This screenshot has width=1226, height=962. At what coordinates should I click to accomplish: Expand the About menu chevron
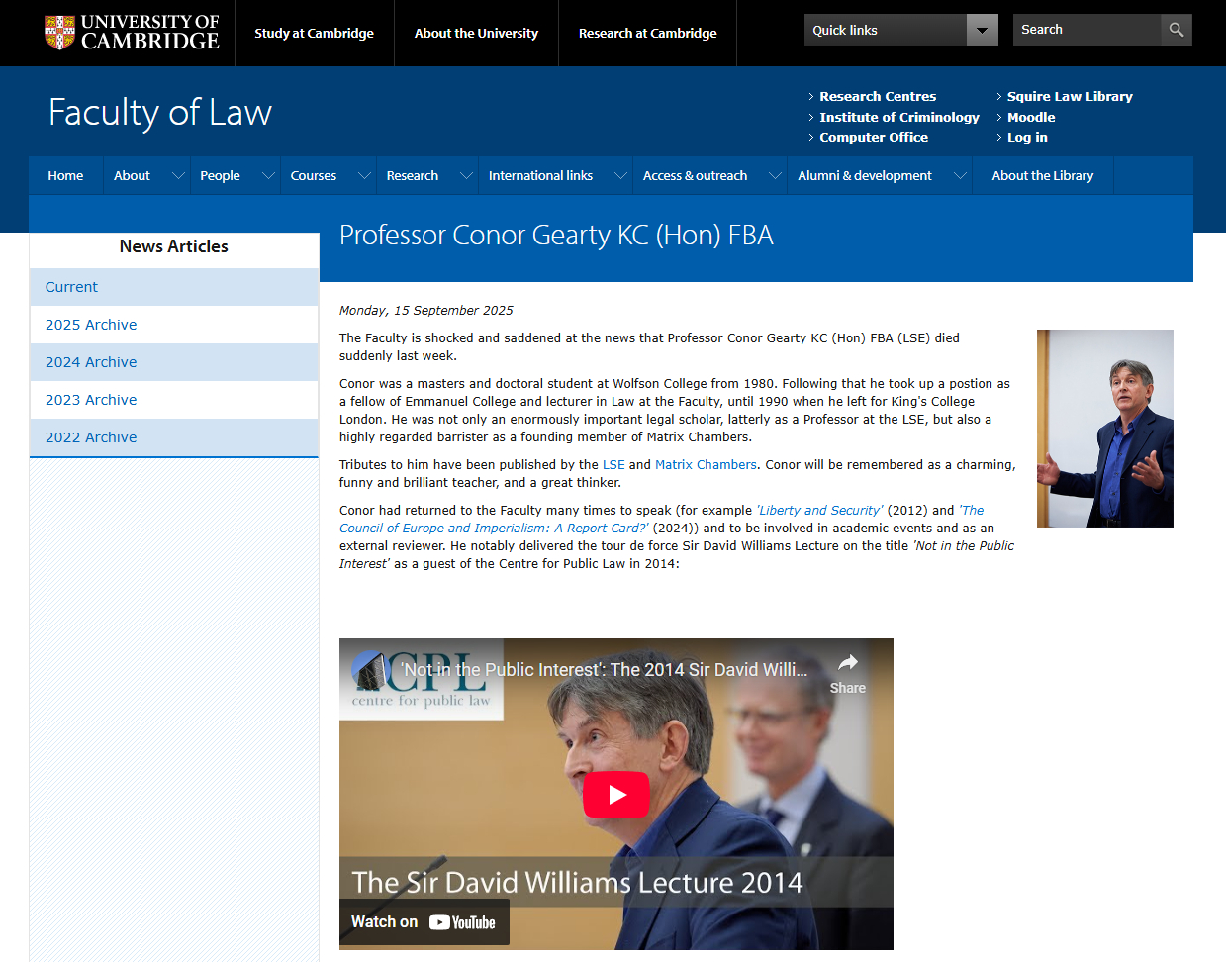[178, 175]
